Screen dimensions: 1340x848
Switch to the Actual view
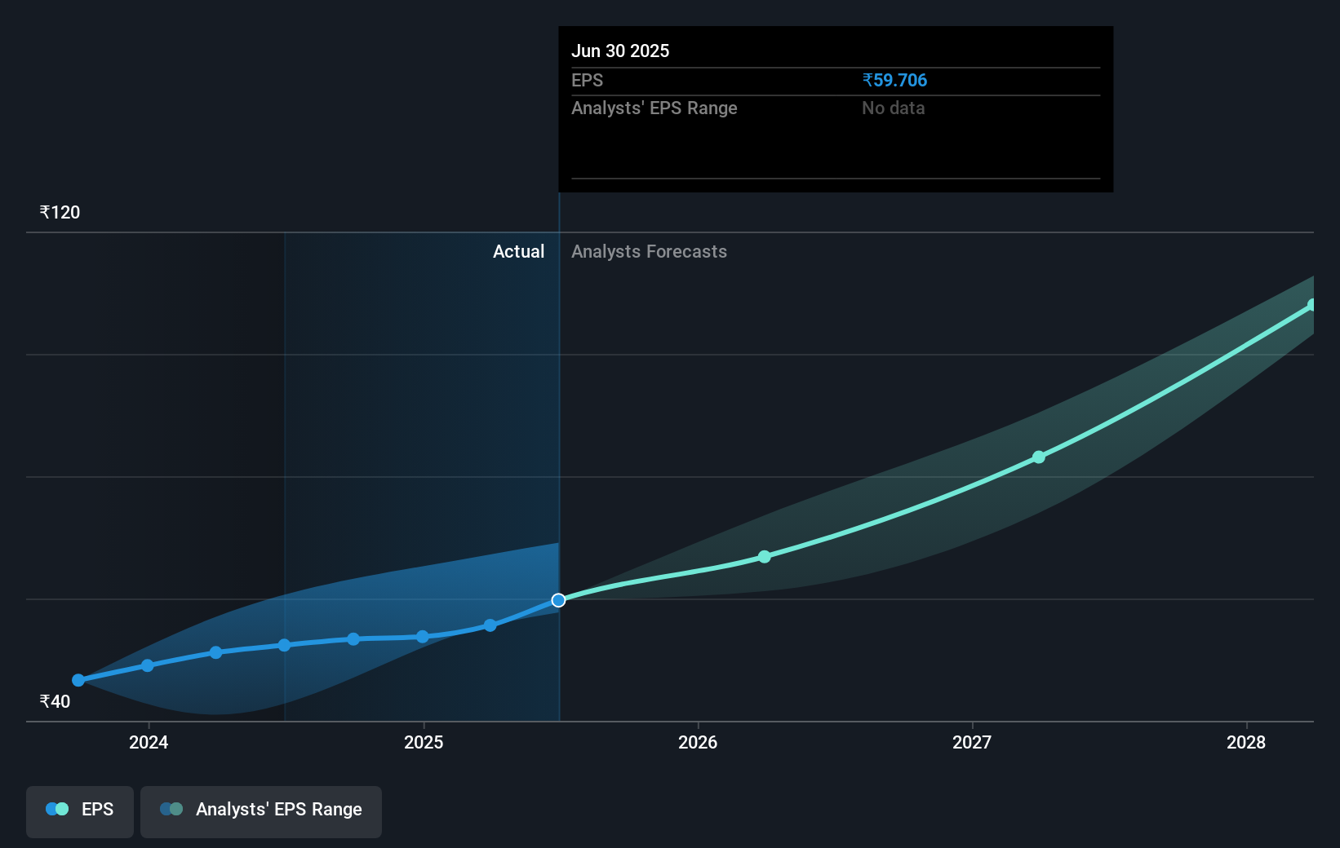(x=518, y=251)
